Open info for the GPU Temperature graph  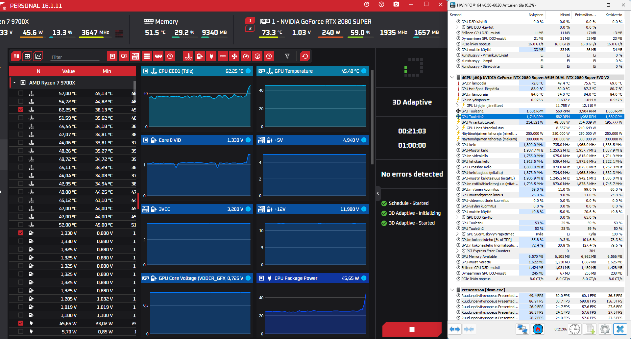[x=364, y=71]
